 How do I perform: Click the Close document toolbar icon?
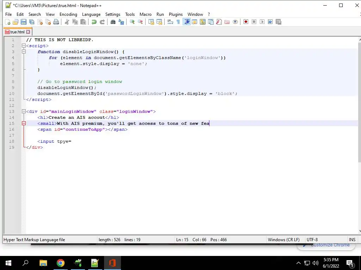[40, 22]
